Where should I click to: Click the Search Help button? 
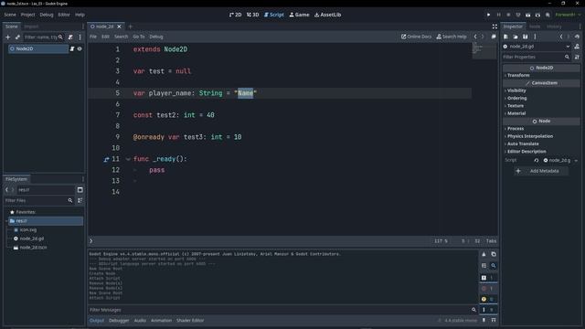(451, 37)
